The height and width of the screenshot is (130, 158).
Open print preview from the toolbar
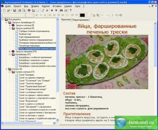pyautogui.click(x=24, y=10)
